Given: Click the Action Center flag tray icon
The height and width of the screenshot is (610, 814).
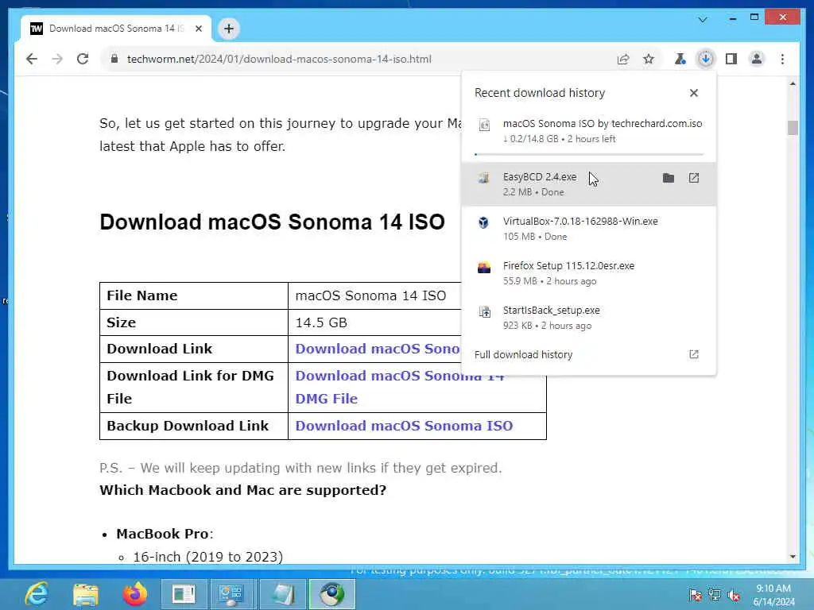Looking at the screenshot, I should 695,595.
